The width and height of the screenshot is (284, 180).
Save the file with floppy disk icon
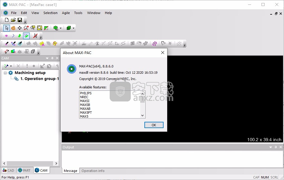20,20
